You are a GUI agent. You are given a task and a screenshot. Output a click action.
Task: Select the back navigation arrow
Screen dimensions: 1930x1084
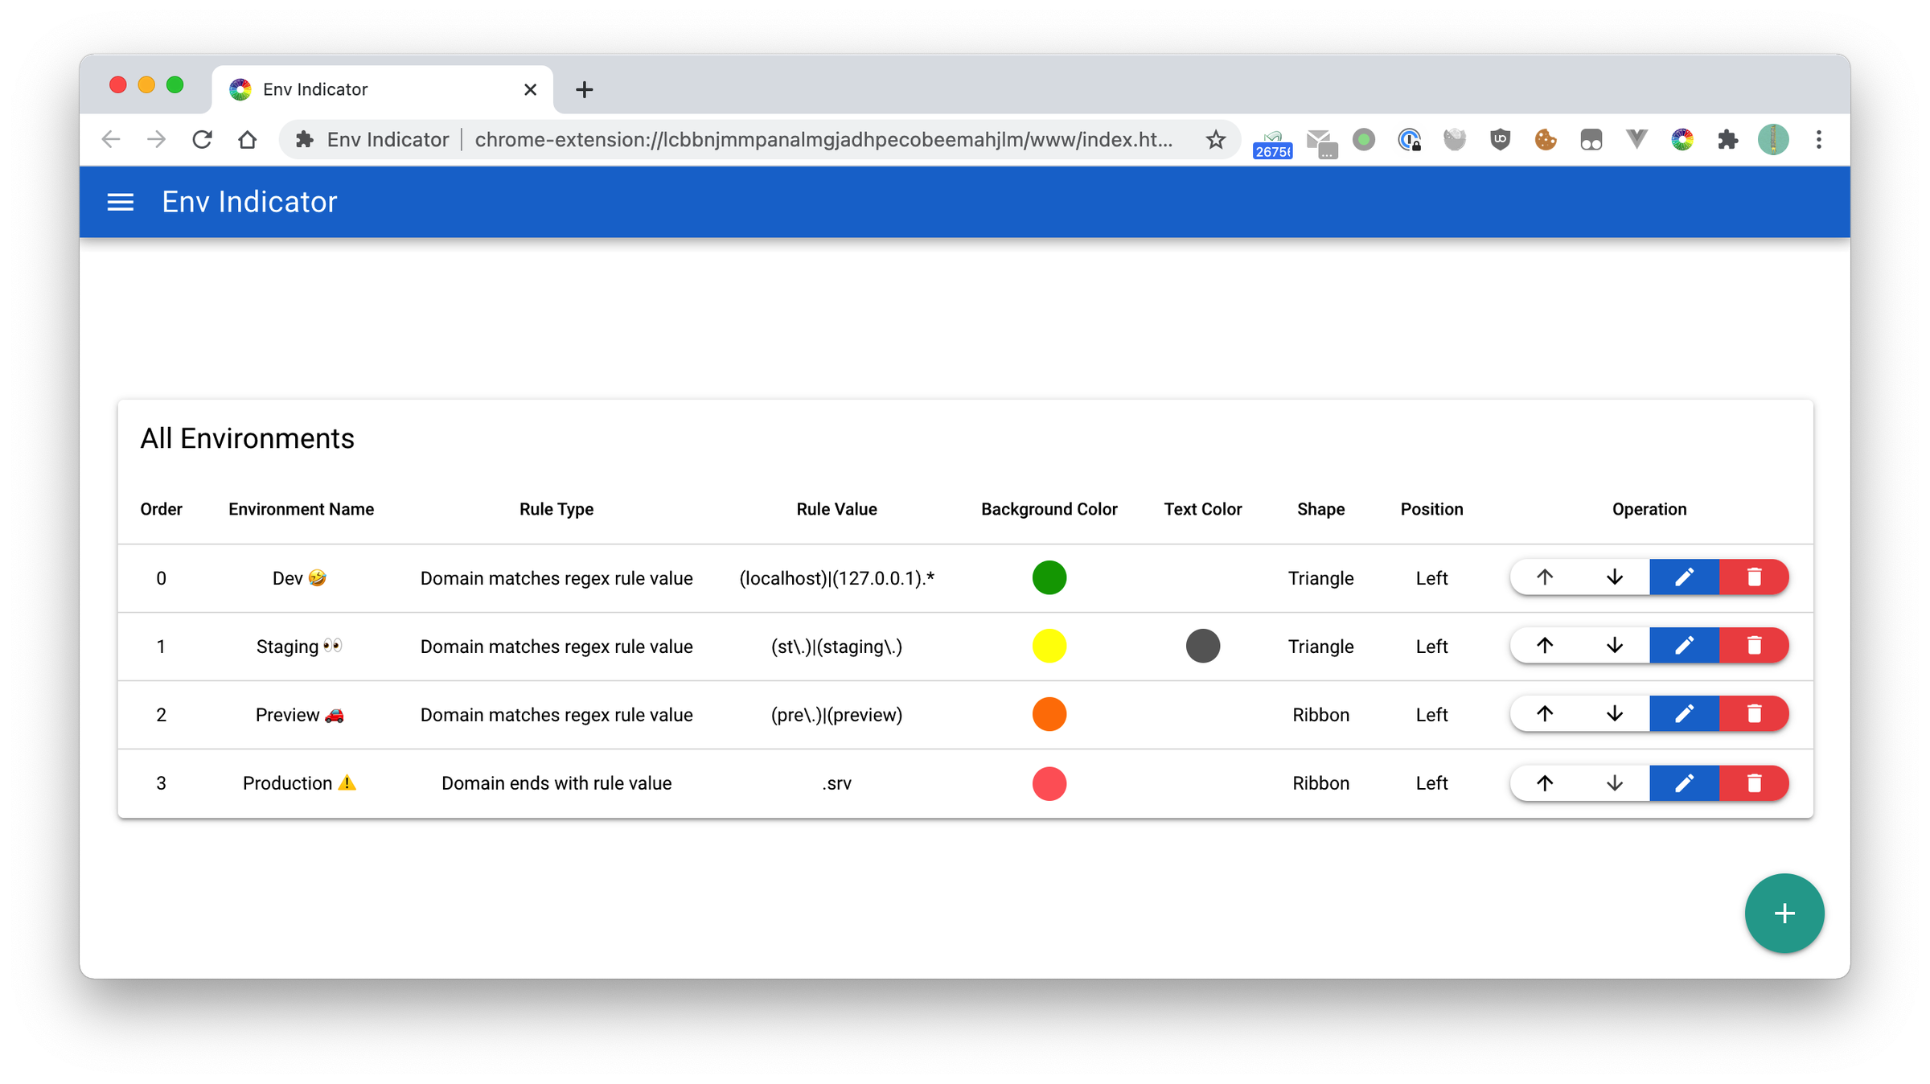click(111, 141)
